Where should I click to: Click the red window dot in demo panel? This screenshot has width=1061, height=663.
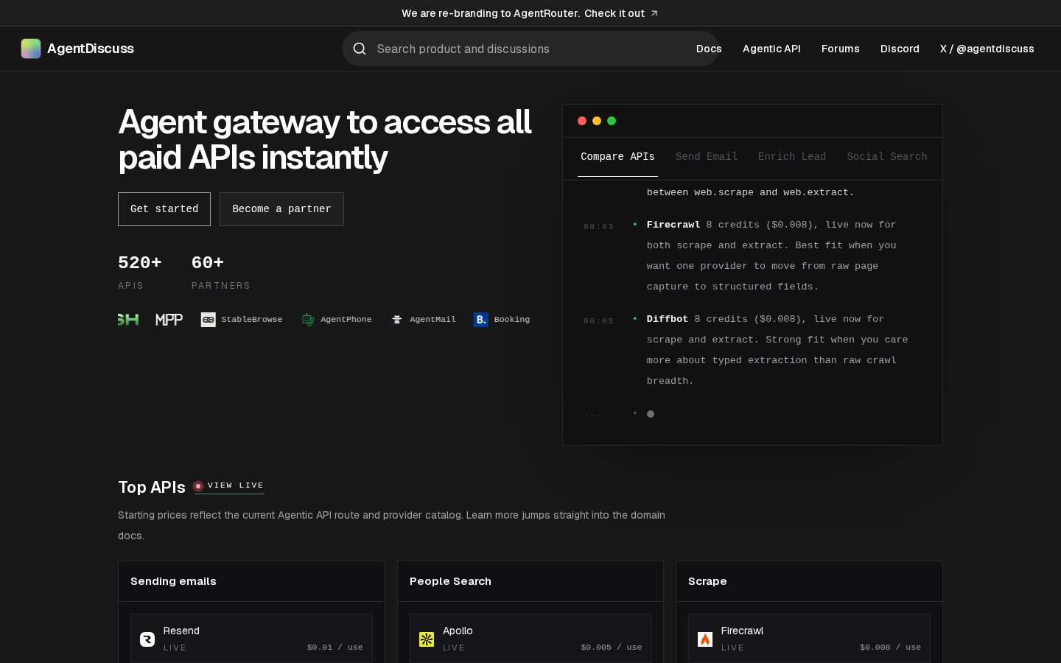click(x=582, y=121)
